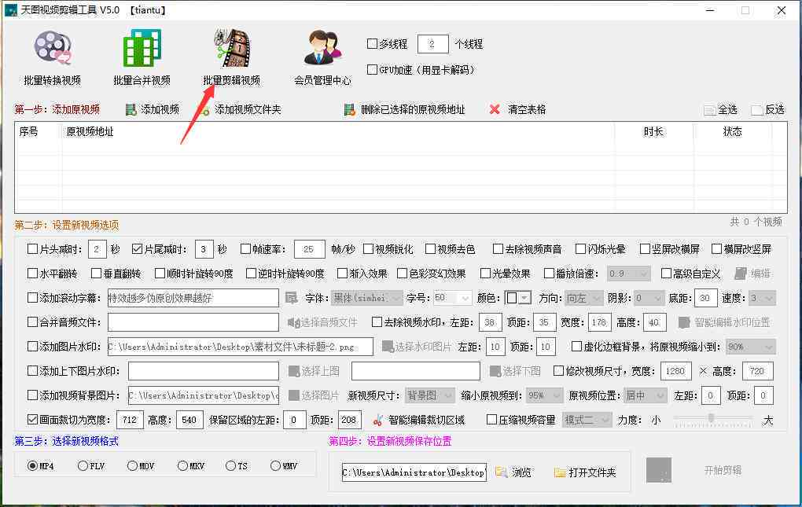
Task: Click the 选择水印图片 icon
Action: coord(388,347)
